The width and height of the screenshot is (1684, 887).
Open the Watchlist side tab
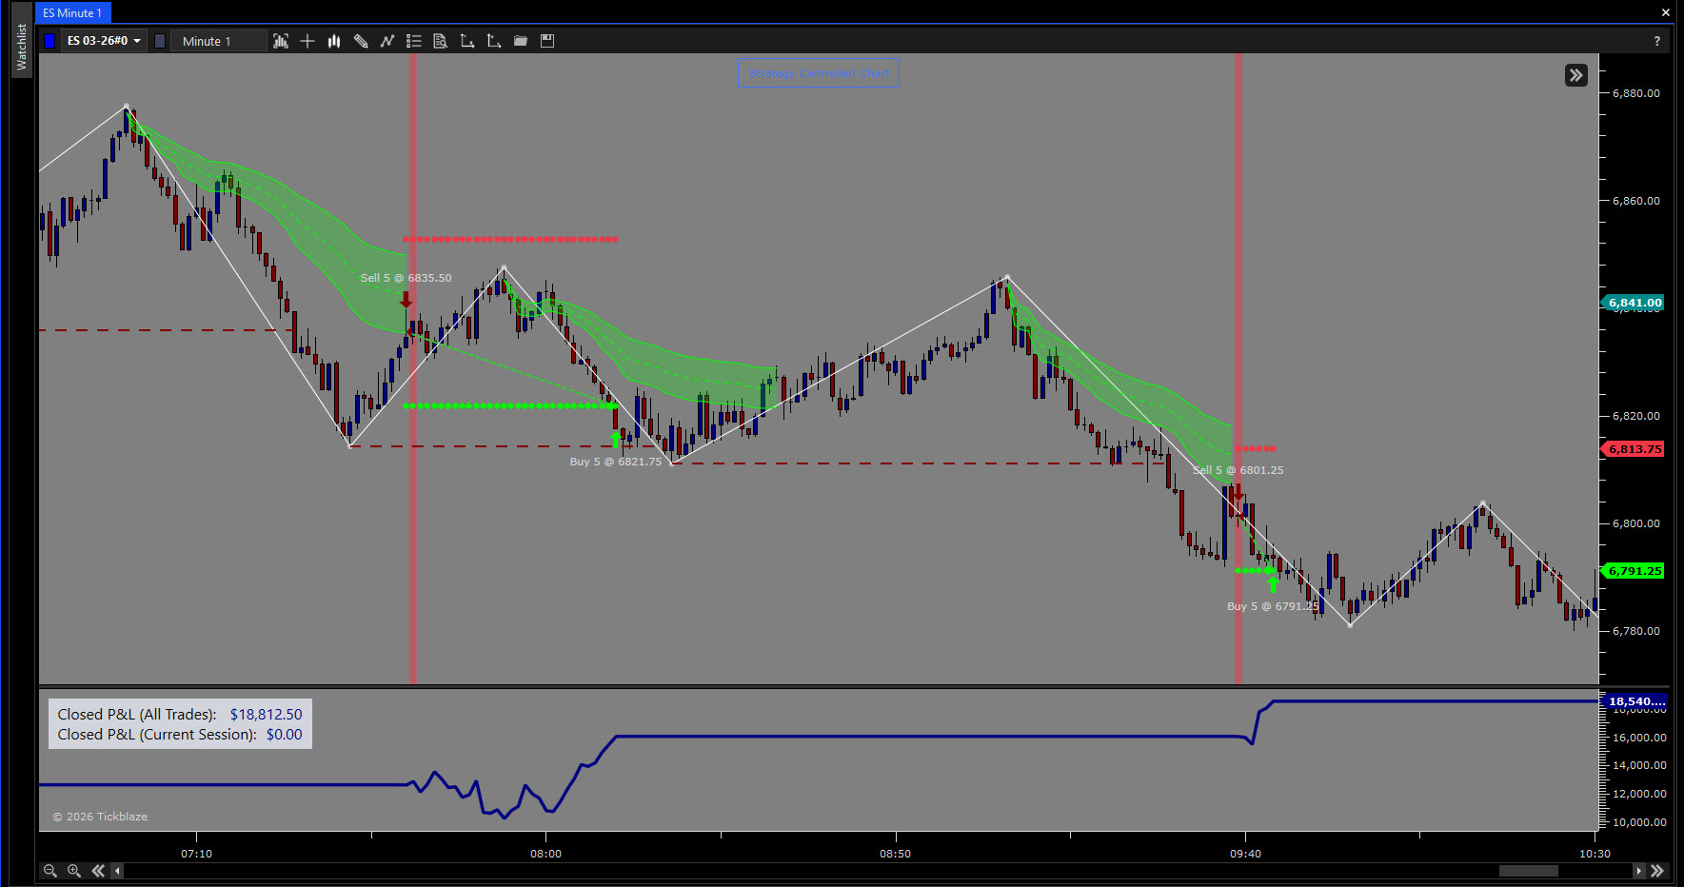point(21,46)
